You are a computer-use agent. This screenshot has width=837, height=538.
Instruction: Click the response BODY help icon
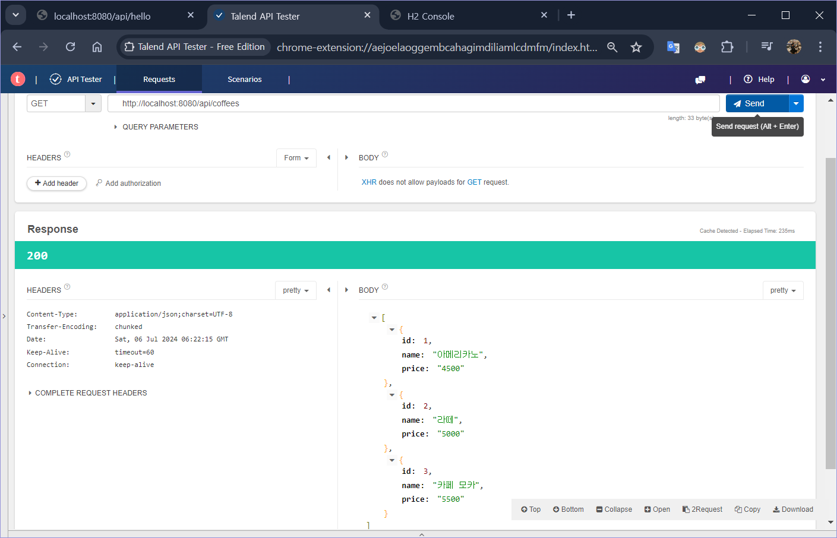385,287
